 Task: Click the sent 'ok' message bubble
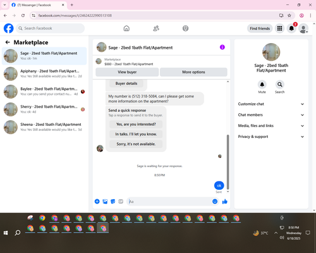[x=219, y=185]
